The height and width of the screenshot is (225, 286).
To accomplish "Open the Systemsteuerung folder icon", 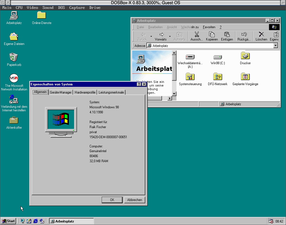I will pos(190,77).
